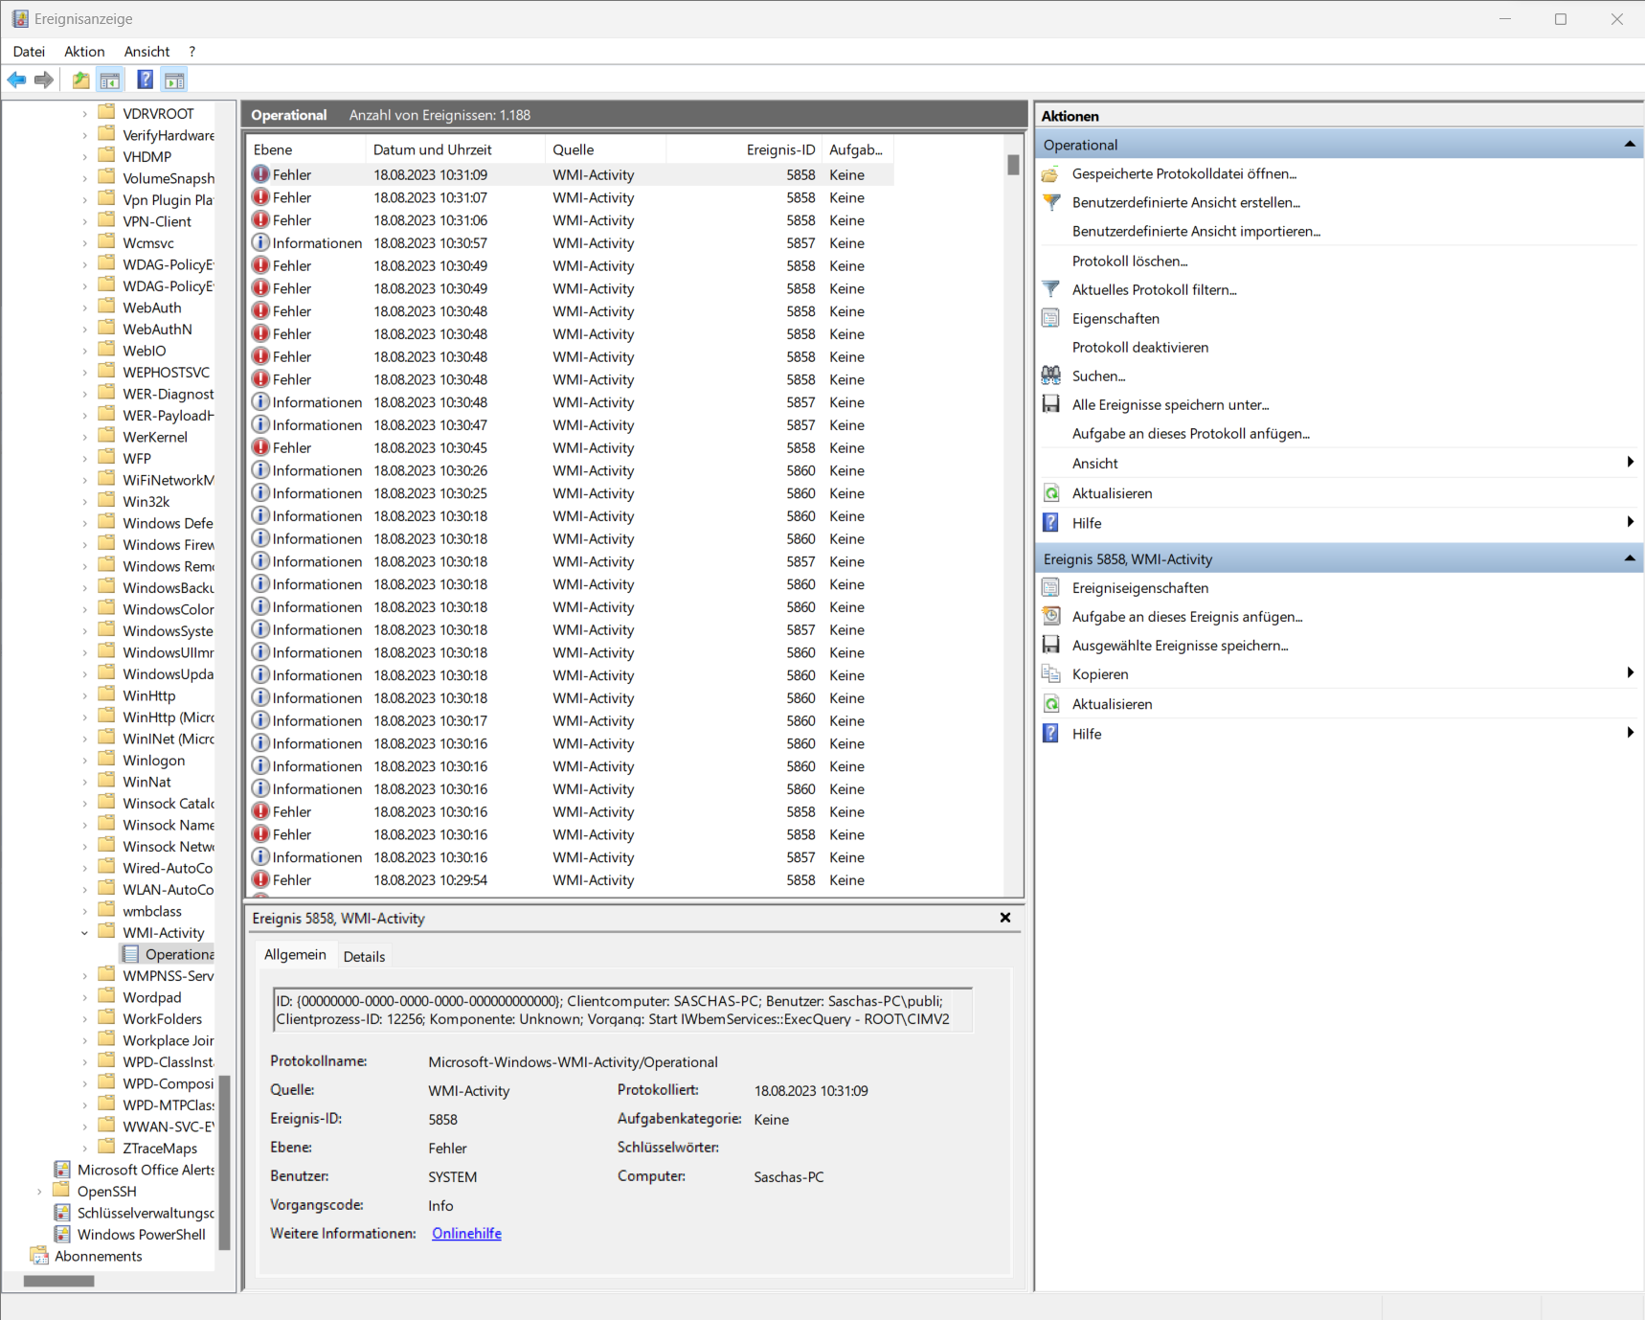1645x1320 pixels.
Task: Select the Fehler event logged at 10:31:07
Action: (571, 197)
